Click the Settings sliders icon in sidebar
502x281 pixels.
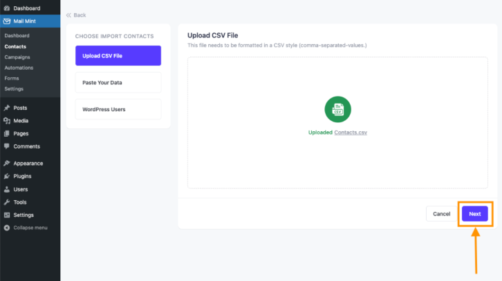(x=7, y=215)
